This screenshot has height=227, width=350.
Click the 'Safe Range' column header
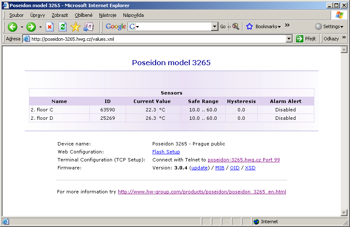204,101
